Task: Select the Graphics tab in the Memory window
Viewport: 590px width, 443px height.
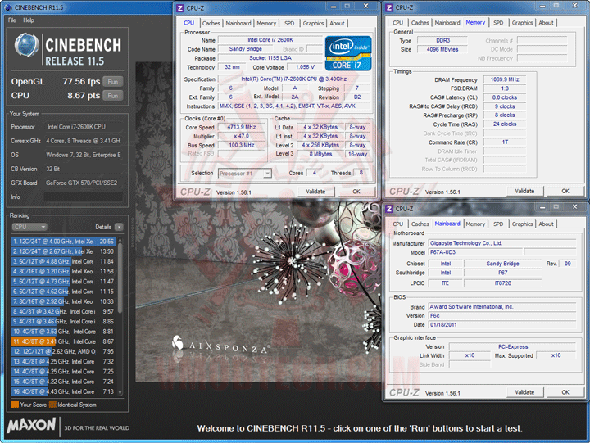Action: point(522,23)
